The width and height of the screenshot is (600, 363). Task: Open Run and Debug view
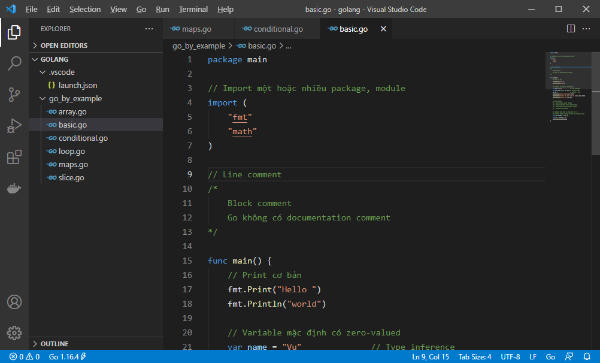click(14, 126)
